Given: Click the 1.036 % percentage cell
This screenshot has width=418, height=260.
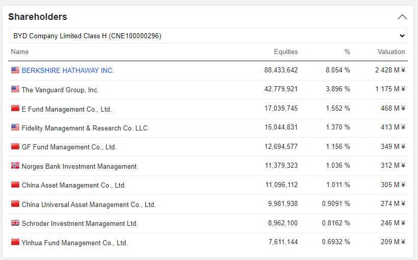Looking at the screenshot, I should [338, 166].
